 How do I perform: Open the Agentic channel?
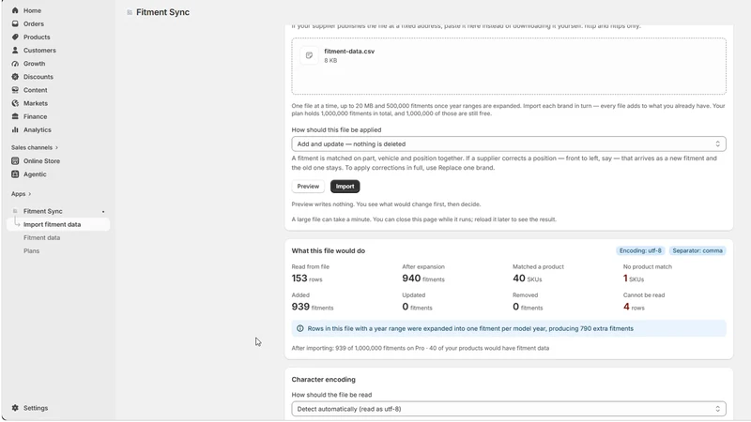click(x=35, y=174)
